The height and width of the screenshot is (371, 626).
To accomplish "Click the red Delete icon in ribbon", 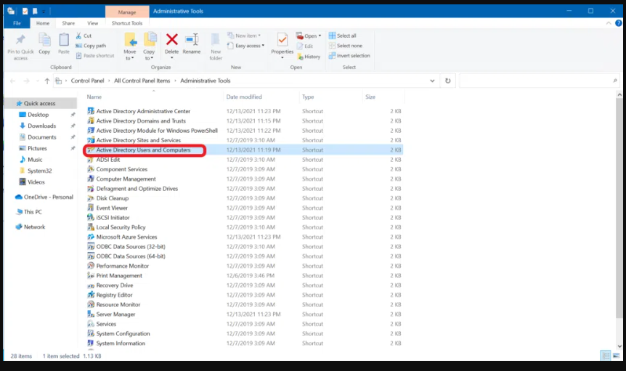I will pos(171,40).
